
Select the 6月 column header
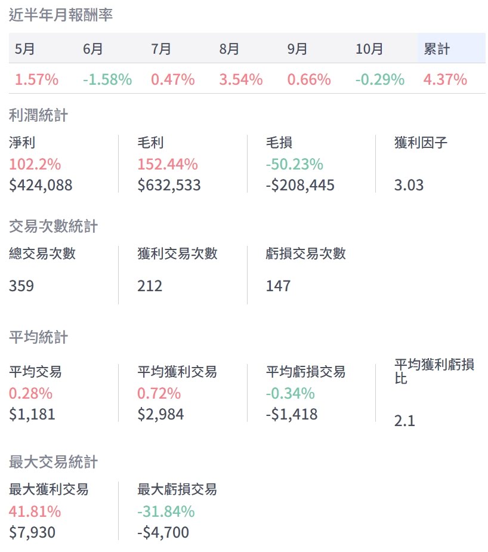93,49
